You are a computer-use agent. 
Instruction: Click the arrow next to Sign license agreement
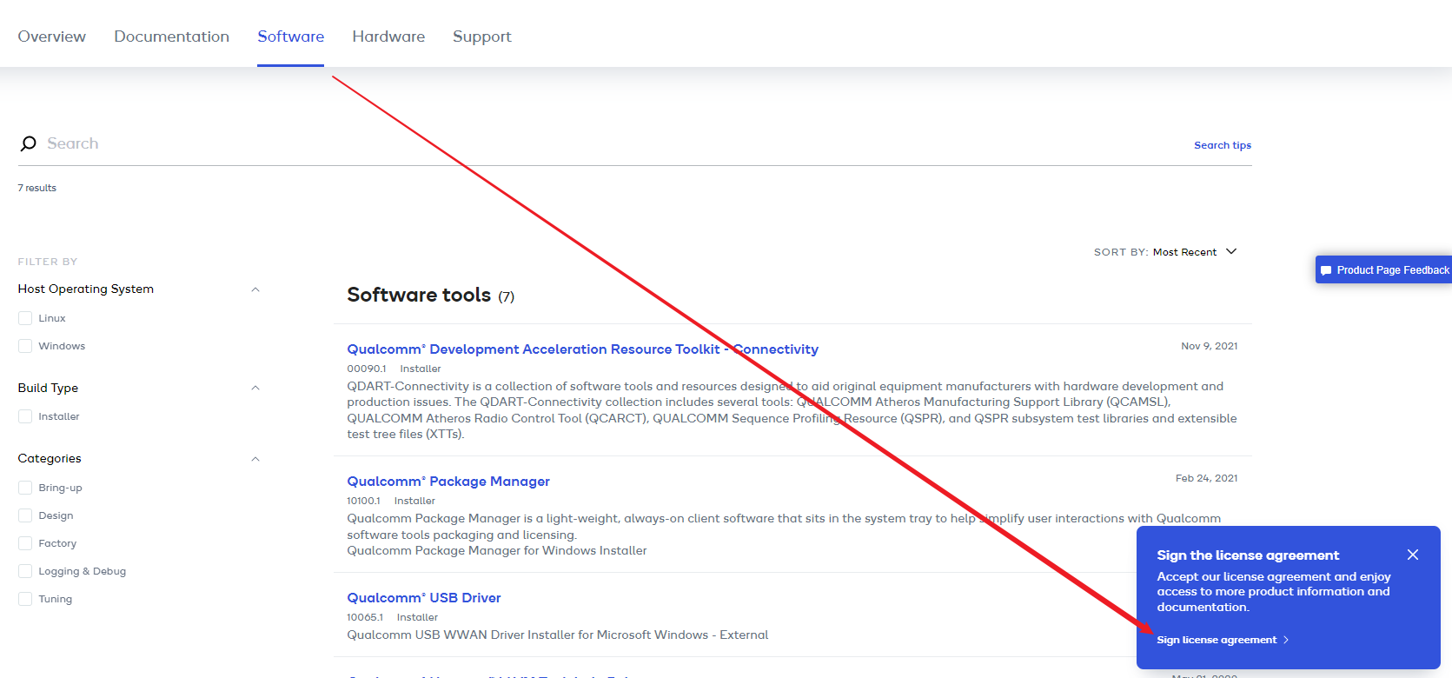coord(1286,640)
